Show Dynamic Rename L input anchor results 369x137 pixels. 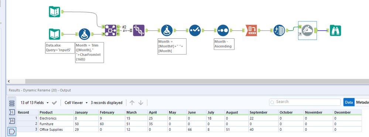(12, 112)
